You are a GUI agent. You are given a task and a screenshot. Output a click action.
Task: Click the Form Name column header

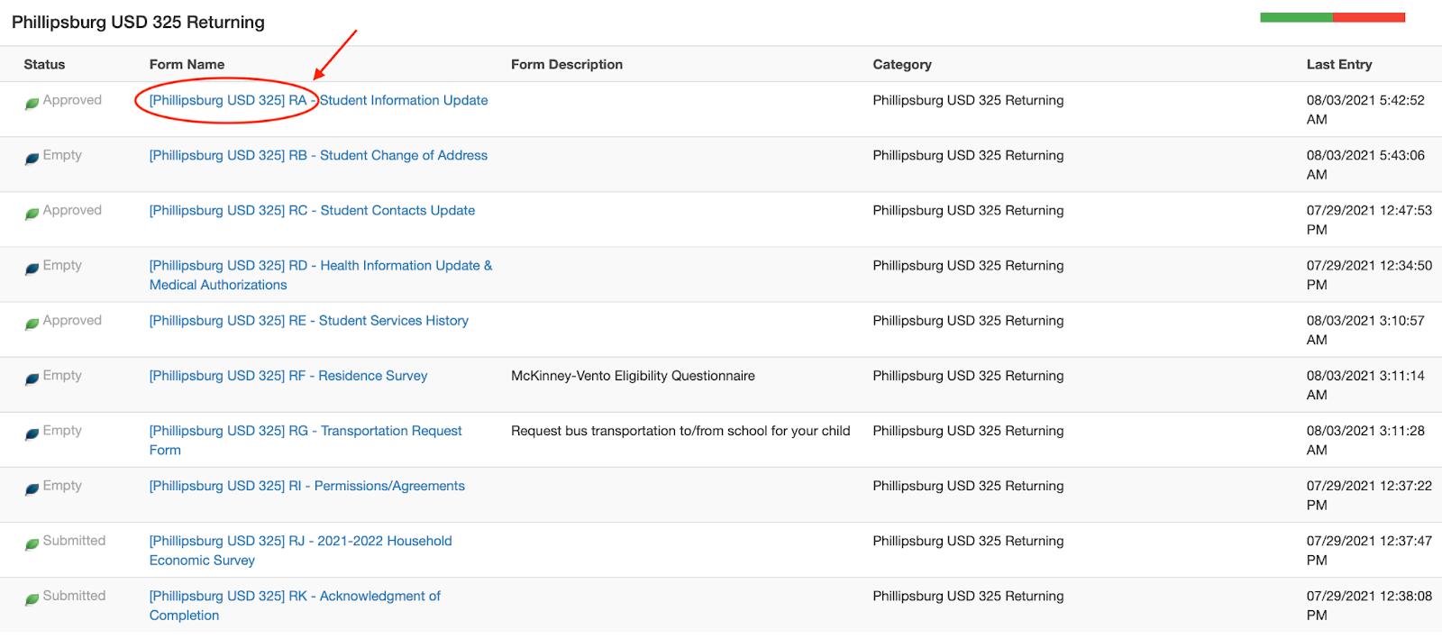click(187, 64)
